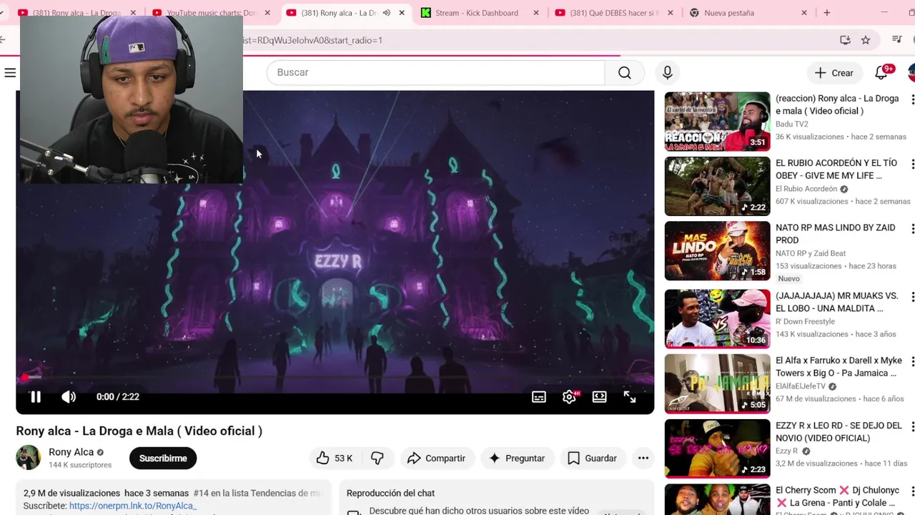Close the YouTube music charts tab
915x515 pixels.
coord(267,13)
